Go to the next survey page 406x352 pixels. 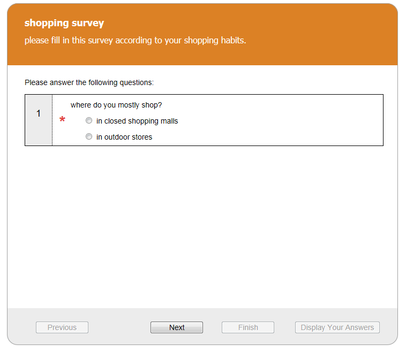177,327
